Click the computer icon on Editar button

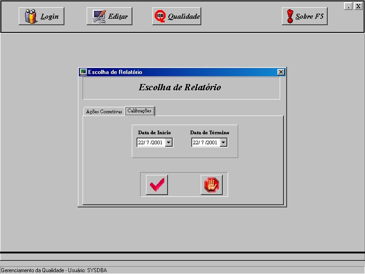click(99, 16)
